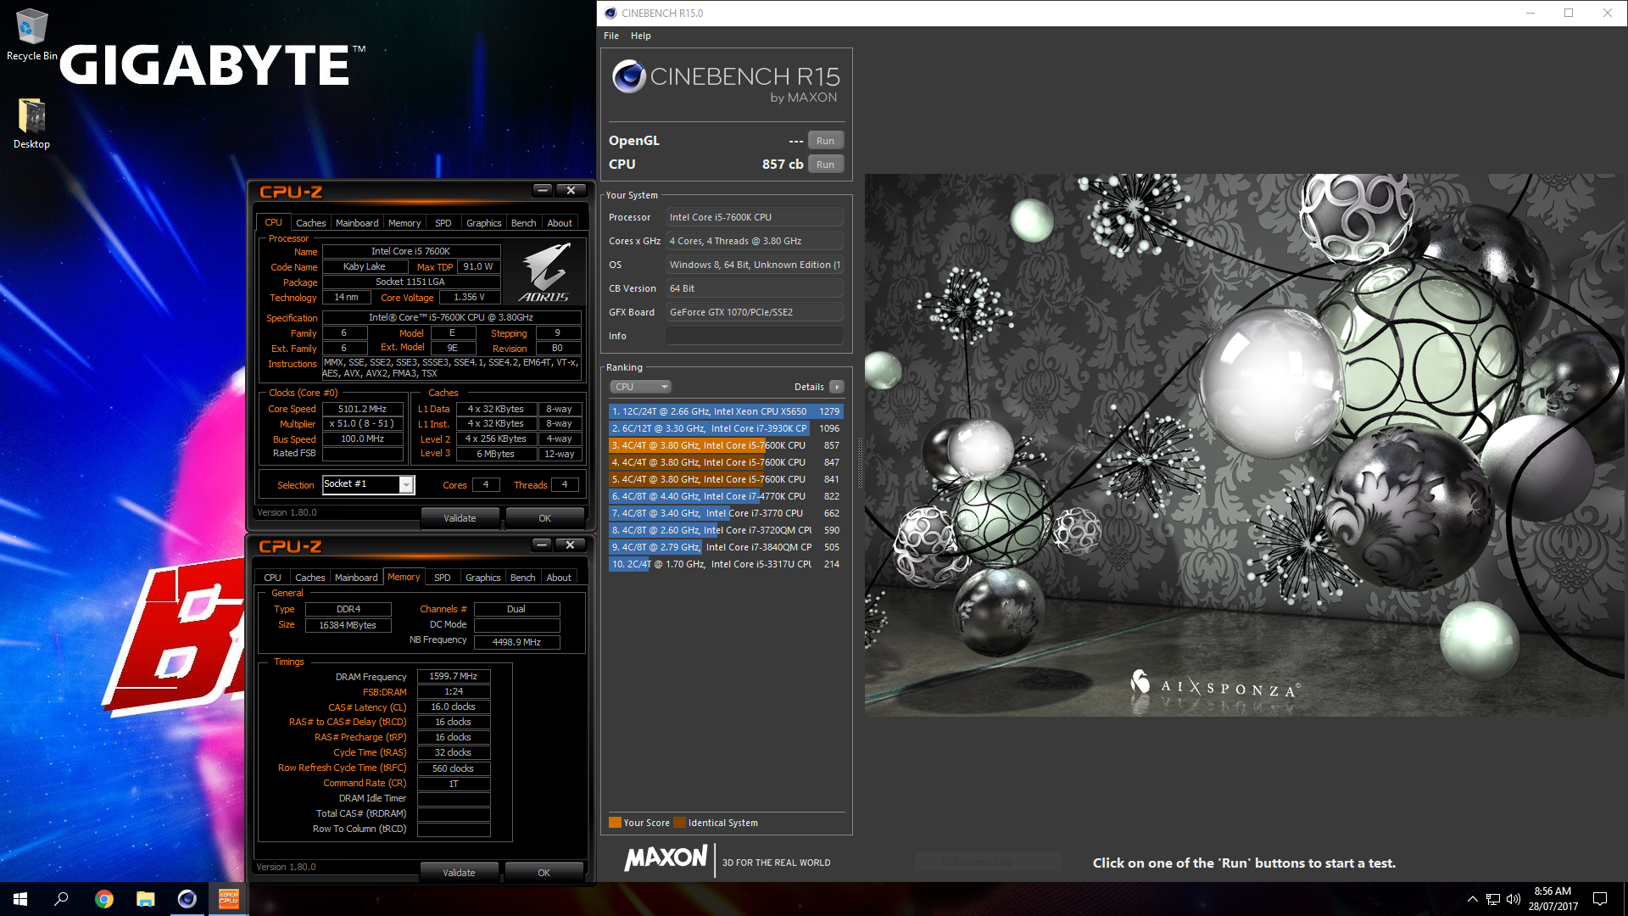The width and height of the screenshot is (1628, 916).
Task: Switch to Mainboard tab in upper CPU-Z
Action: click(x=357, y=223)
